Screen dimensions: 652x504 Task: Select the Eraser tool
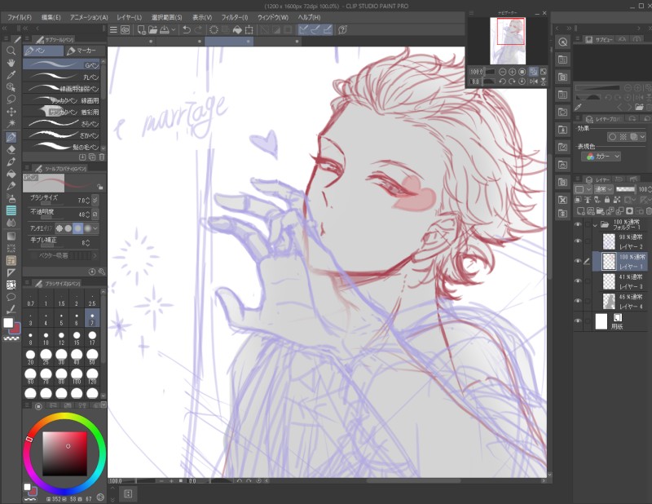coord(11,149)
